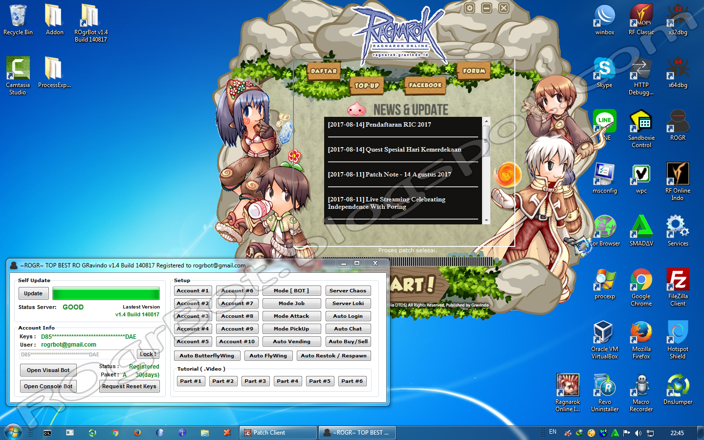Click the Update button in ROGR

pos(33,293)
